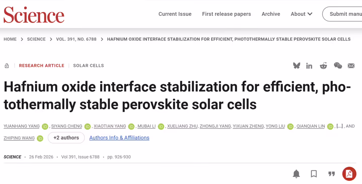The height and width of the screenshot is (184, 362).
Task: Go to Vol. 391, No. 6788 breadcrumb
Action: tap(76, 39)
